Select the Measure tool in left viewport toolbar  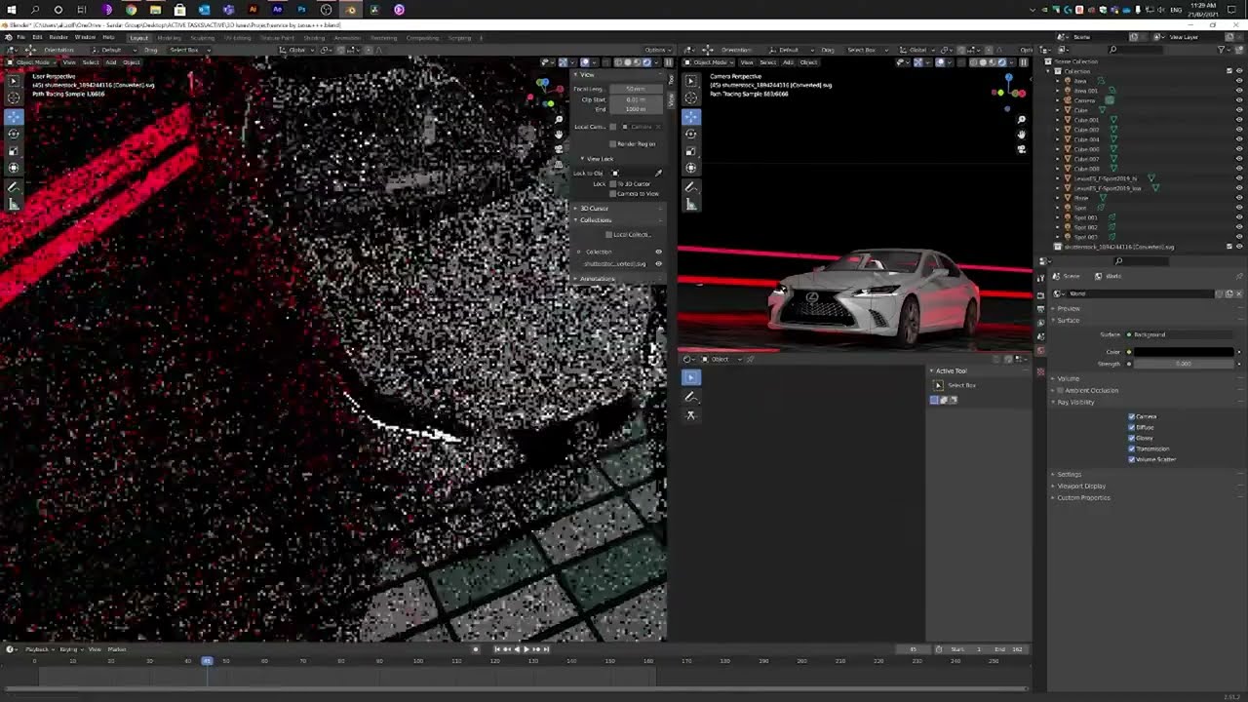click(x=14, y=205)
